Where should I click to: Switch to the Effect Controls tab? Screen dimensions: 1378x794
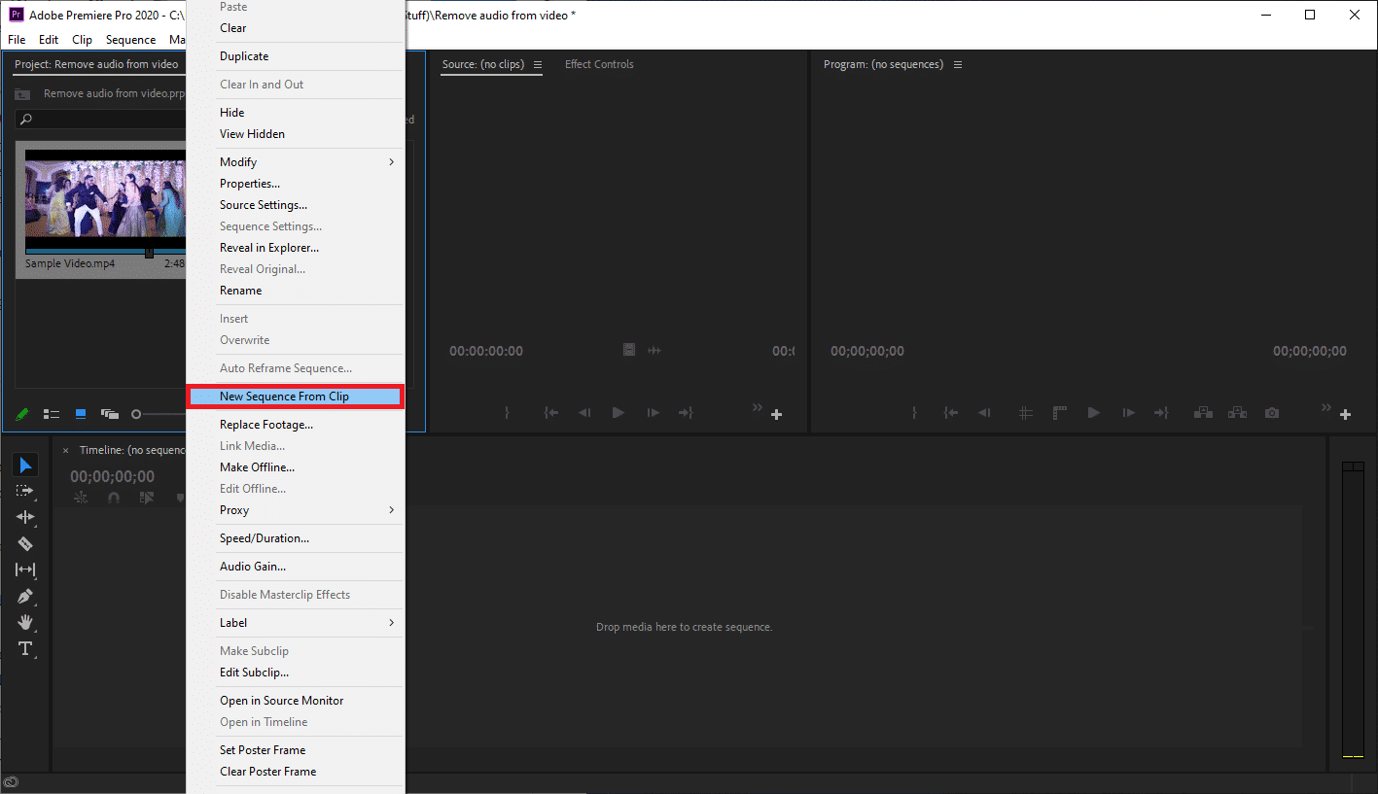coord(599,64)
